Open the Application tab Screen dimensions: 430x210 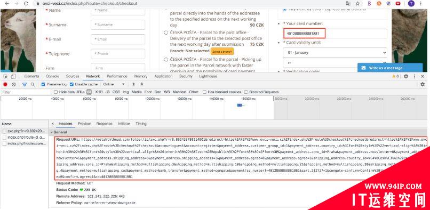(x=163, y=76)
